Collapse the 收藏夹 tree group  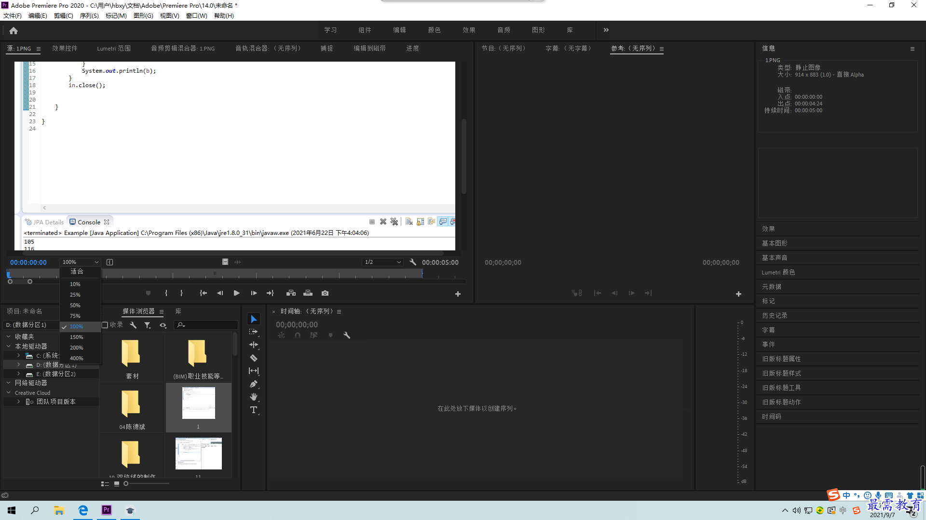click(x=8, y=337)
